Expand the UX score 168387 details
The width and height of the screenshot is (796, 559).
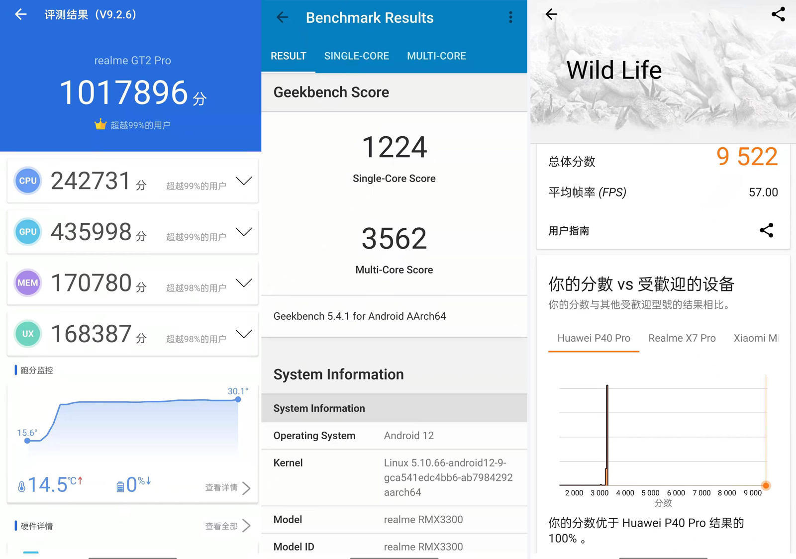(244, 334)
